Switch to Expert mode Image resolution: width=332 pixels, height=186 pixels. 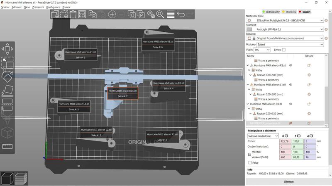click(x=305, y=12)
